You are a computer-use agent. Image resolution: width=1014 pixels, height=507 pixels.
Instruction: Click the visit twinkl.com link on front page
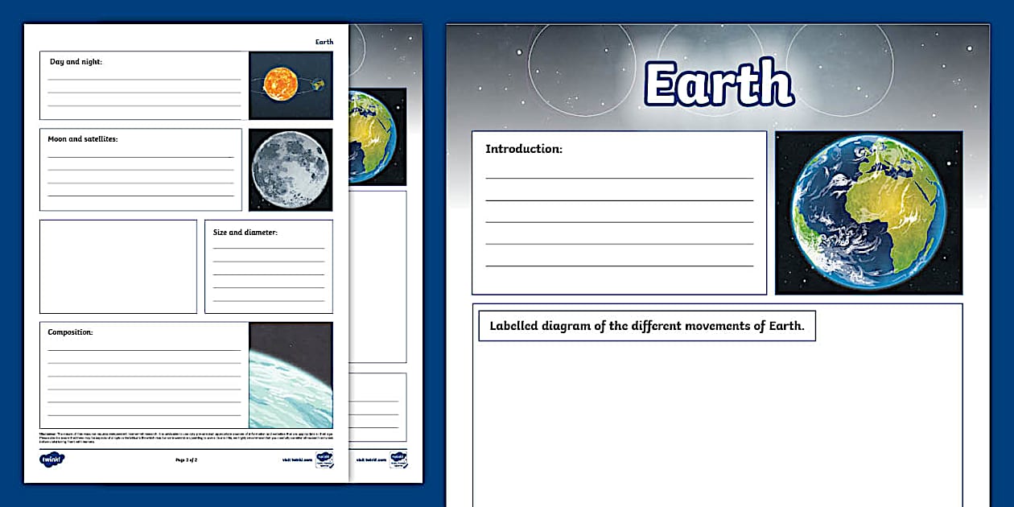[x=296, y=460]
